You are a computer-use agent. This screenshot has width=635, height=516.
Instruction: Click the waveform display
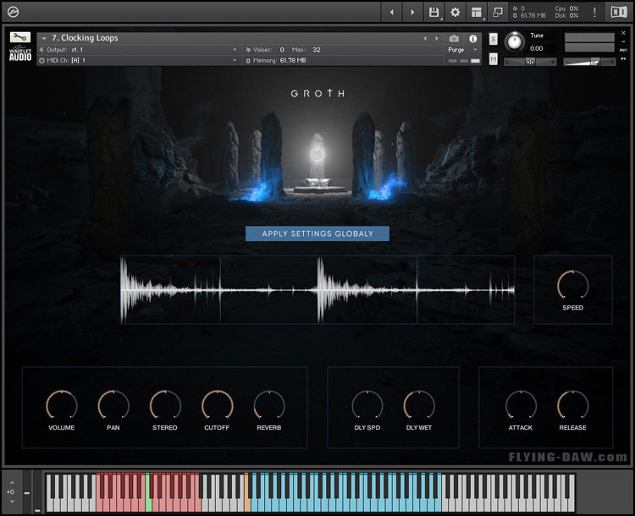point(317,289)
